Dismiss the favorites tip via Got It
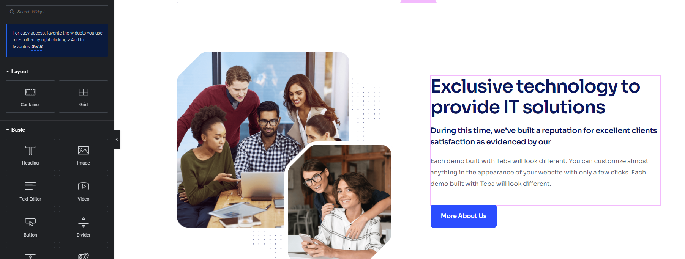The image size is (685, 259). [x=37, y=47]
